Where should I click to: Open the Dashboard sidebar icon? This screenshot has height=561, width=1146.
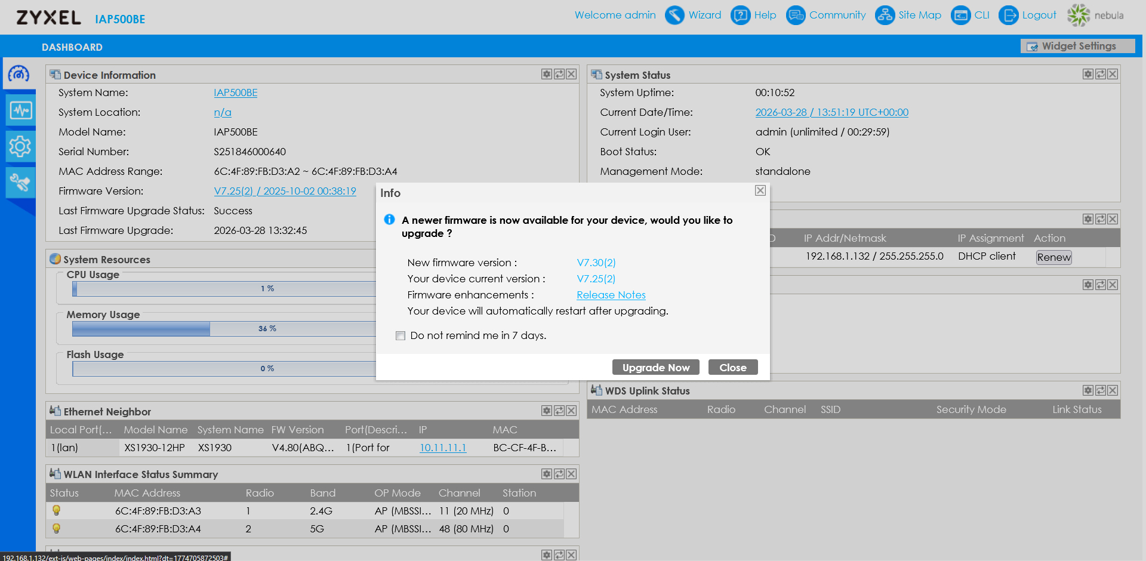coord(19,74)
